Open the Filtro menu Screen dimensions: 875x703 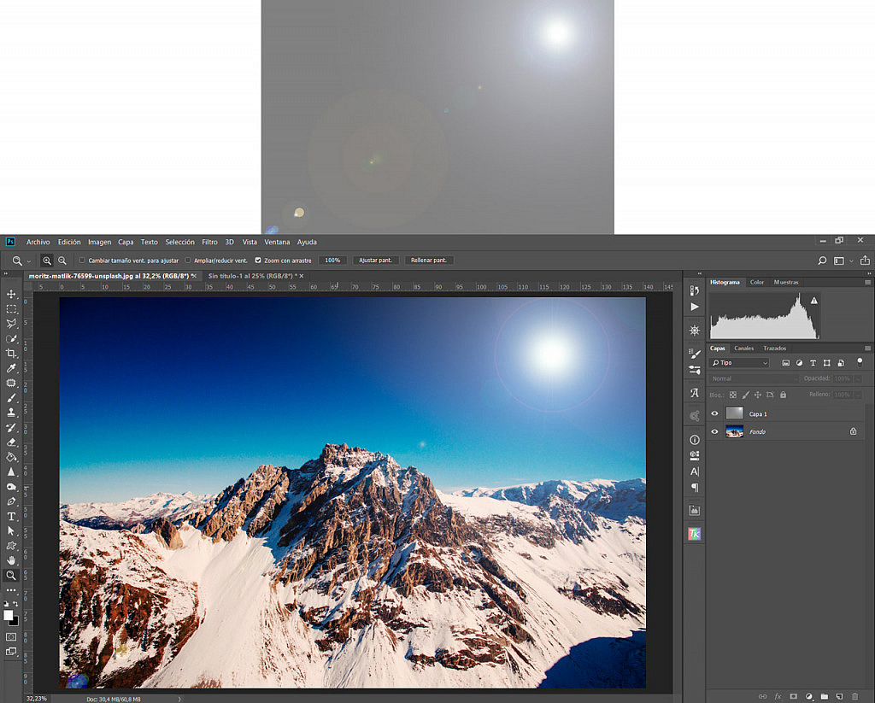pyautogui.click(x=209, y=242)
